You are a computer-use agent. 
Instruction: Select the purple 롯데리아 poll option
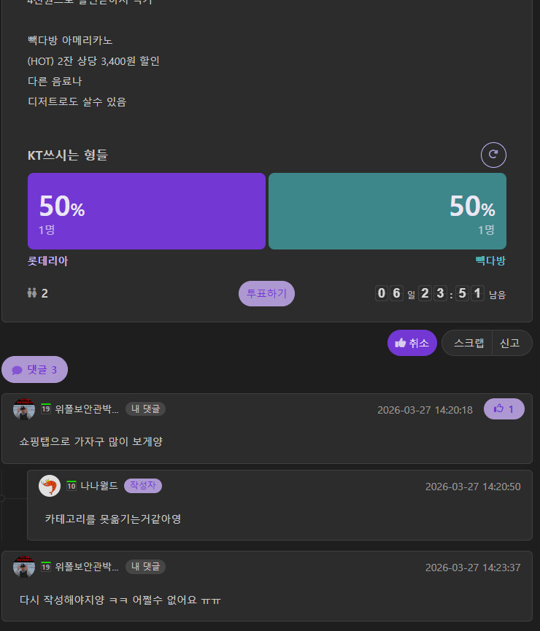(147, 212)
